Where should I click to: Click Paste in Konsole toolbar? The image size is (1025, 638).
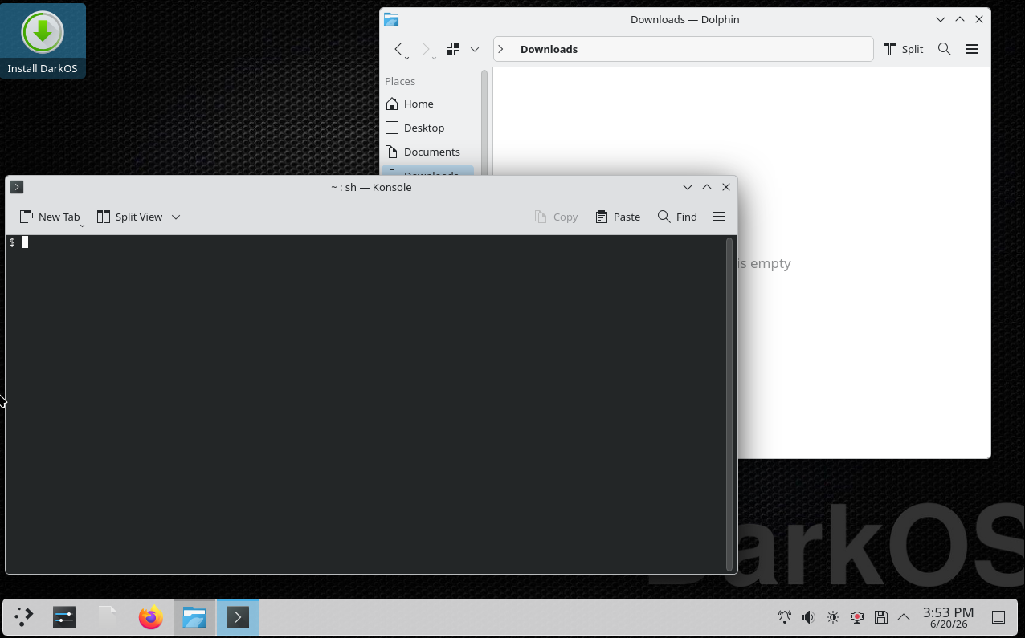(618, 217)
